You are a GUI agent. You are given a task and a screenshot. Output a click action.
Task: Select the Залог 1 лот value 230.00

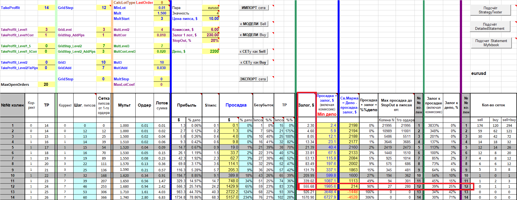[x=211, y=35]
